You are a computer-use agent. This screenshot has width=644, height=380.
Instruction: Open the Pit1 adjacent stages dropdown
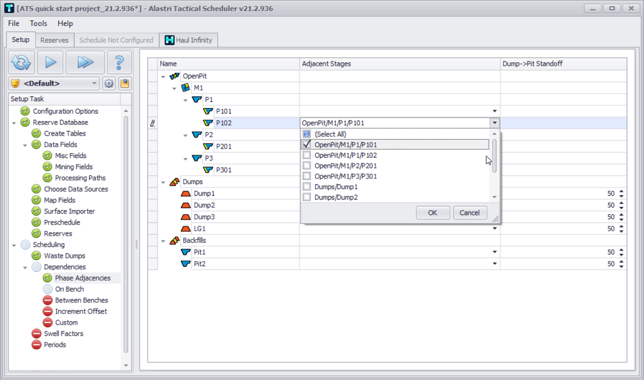click(495, 252)
